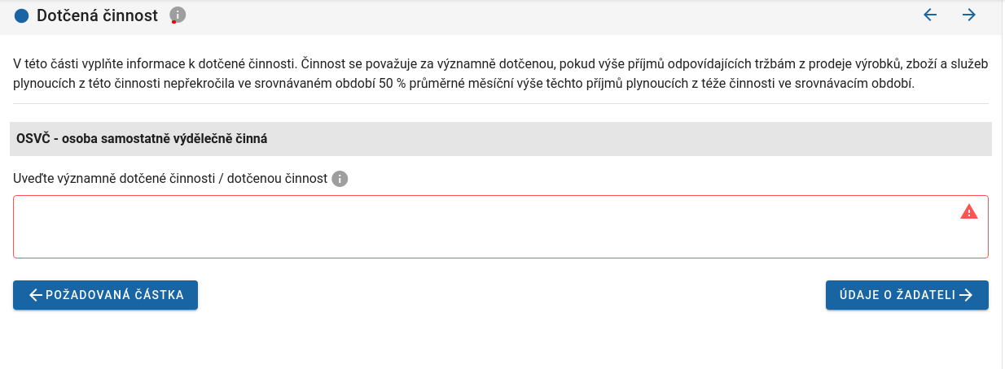This screenshot has height=369, width=1005.
Task: Click the field label Uveďte významně dotčené činnosti
Action: [170, 179]
